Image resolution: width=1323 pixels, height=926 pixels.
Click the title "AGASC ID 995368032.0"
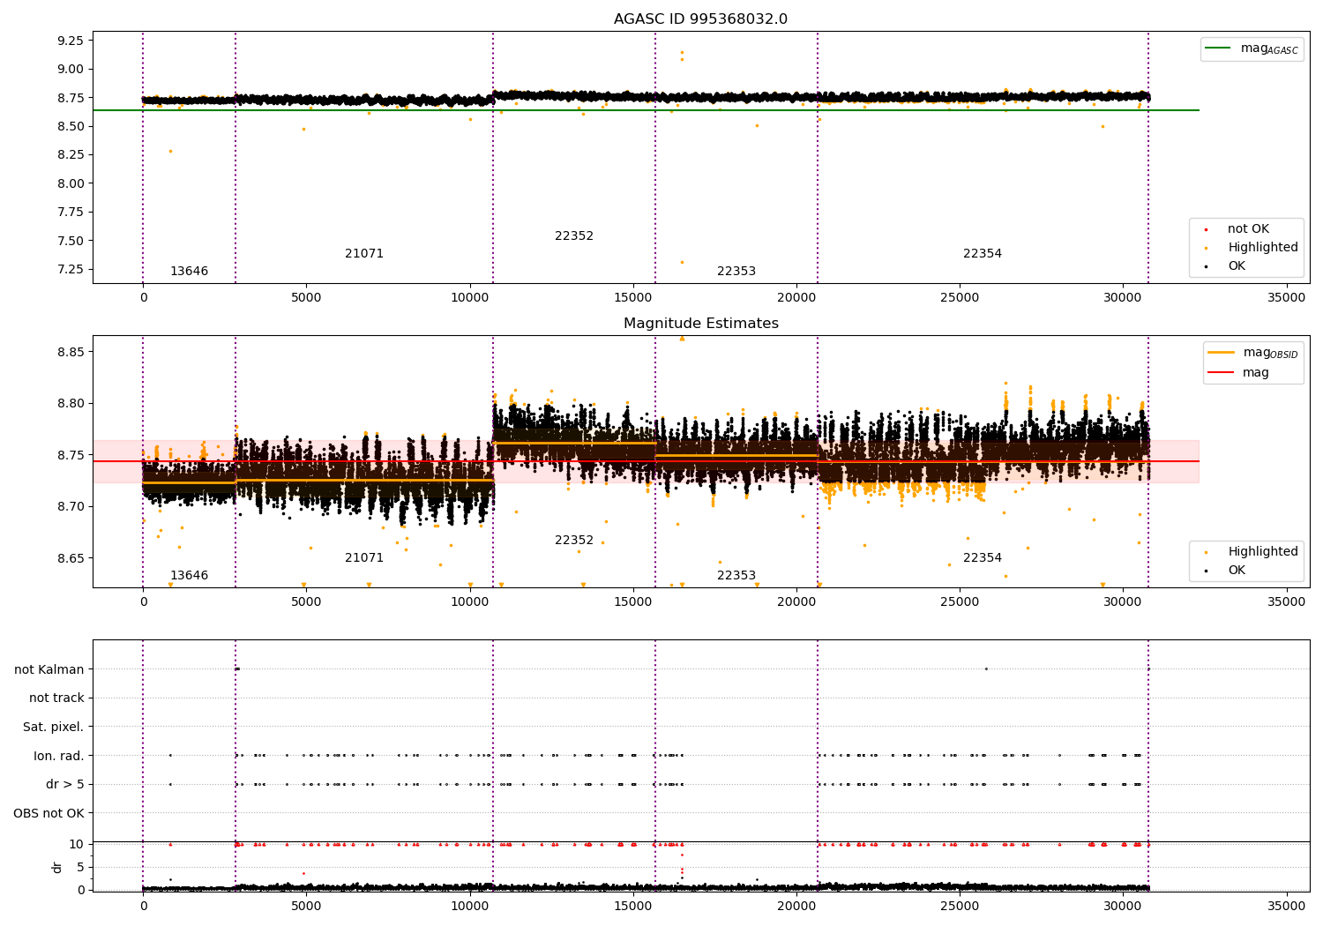pos(701,19)
